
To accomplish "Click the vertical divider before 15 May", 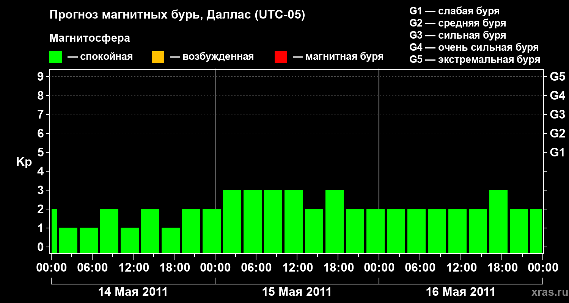I will click(215, 161).
